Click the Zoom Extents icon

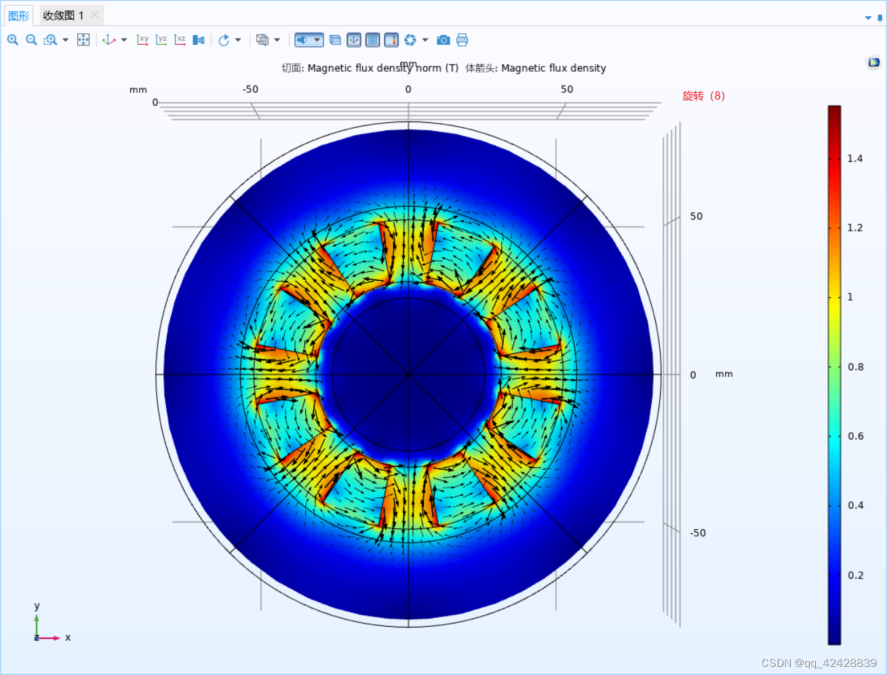83,40
